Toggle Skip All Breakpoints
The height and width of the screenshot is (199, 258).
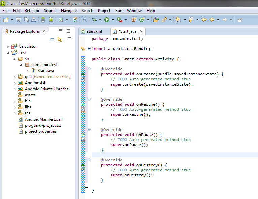pyautogui.click(x=84, y=20)
